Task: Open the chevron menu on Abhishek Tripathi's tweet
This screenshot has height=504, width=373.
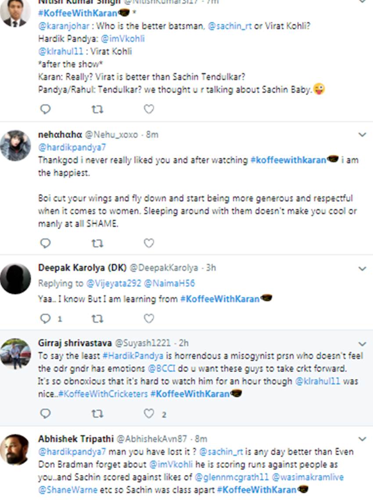Action: tap(362, 439)
